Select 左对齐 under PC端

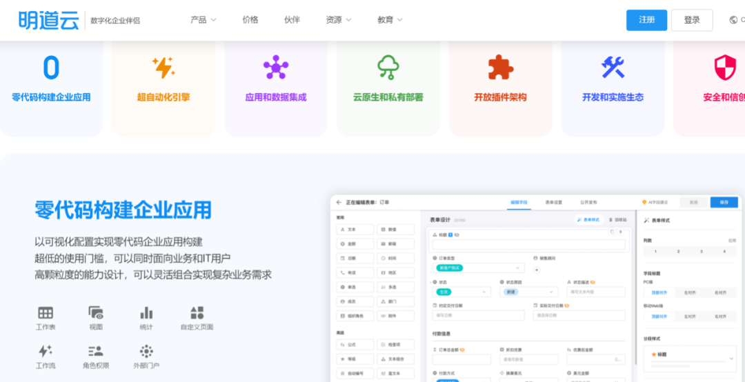tap(690, 292)
